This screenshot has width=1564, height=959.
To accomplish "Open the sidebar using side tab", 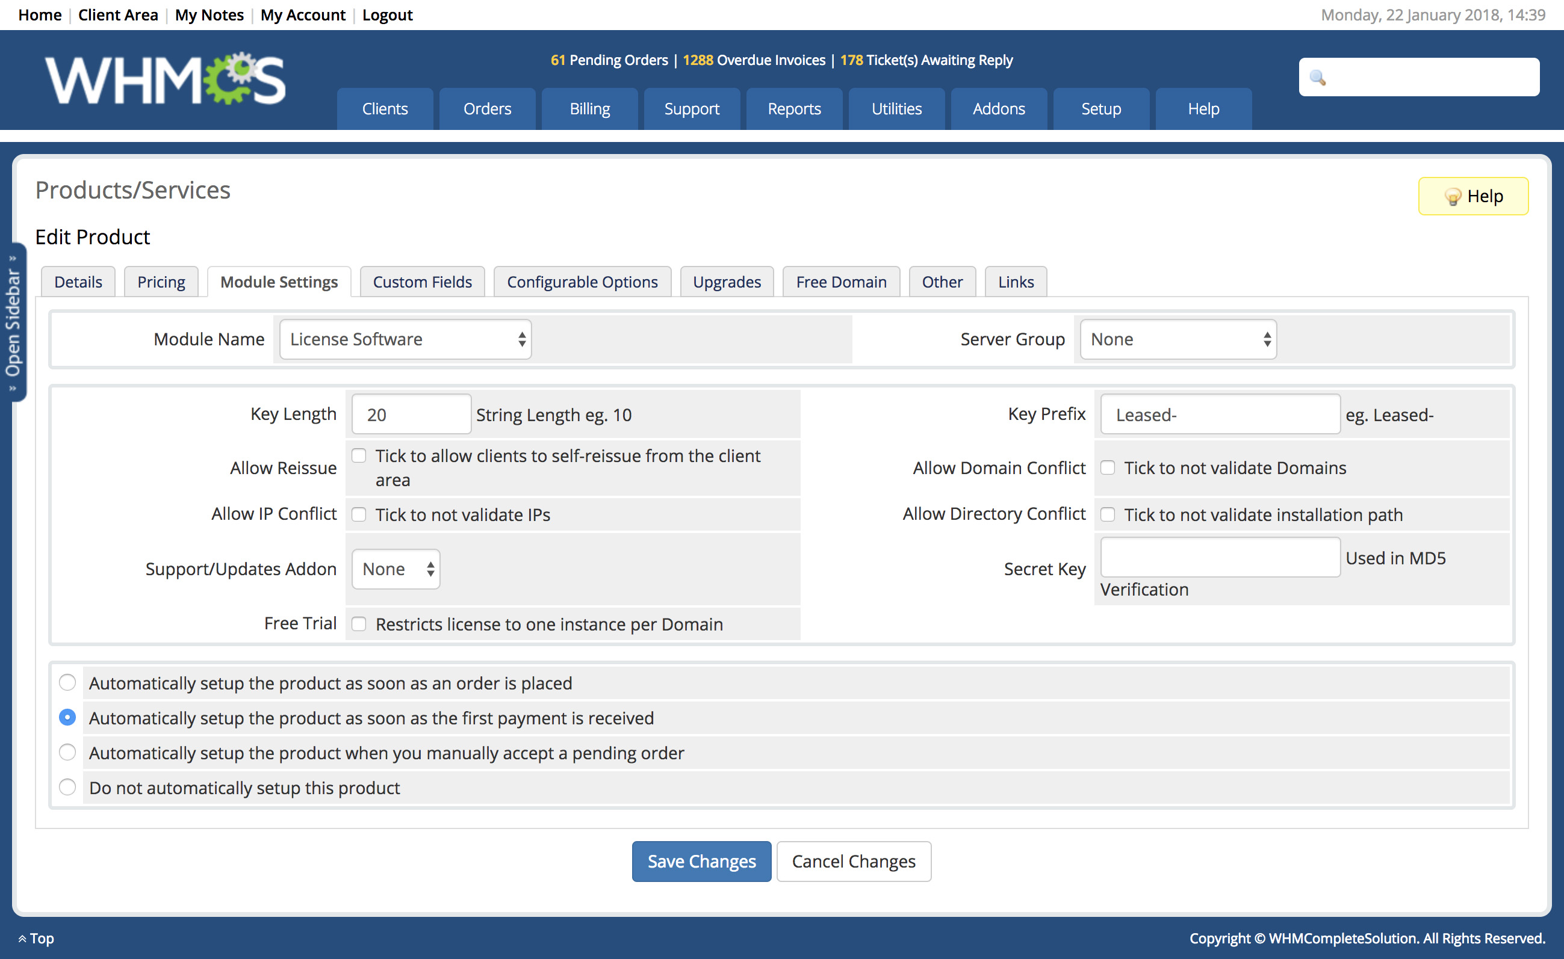I will coord(13,322).
